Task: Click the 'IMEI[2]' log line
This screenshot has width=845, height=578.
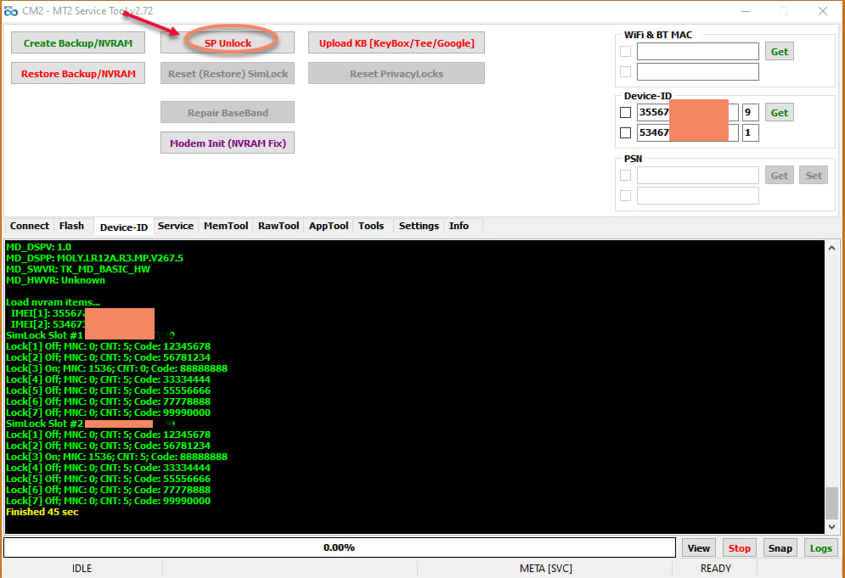Action: 82,324
